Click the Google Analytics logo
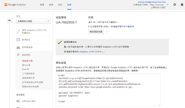Screen dimensions: 185x108 pyautogui.click(x=15, y=5)
